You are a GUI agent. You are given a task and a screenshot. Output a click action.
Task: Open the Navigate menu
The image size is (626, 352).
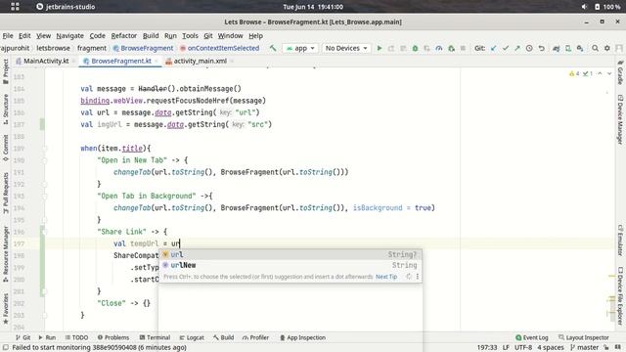tap(69, 35)
